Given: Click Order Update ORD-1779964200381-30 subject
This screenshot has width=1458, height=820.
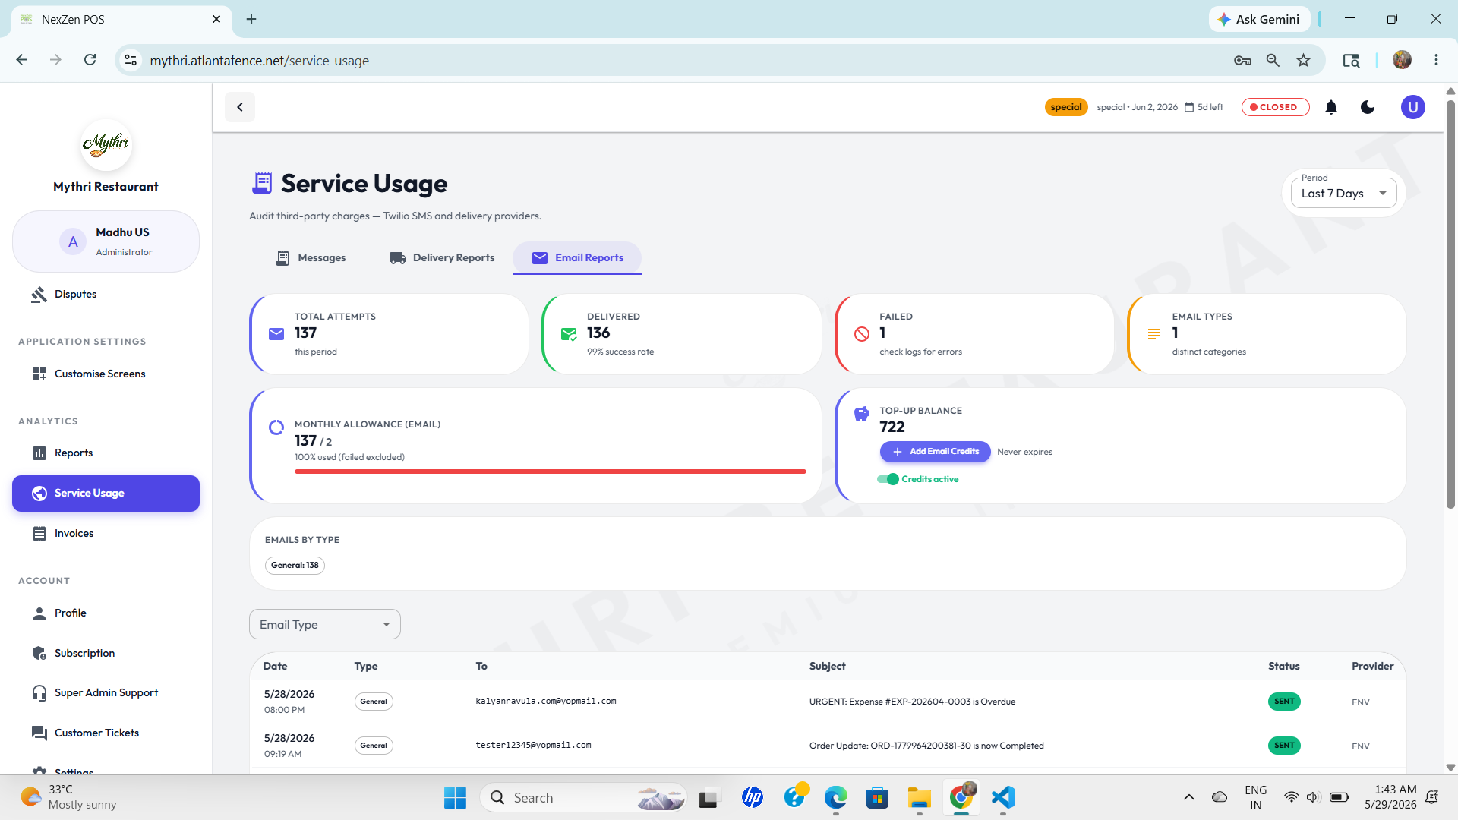Looking at the screenshot, I should [926, 746].
